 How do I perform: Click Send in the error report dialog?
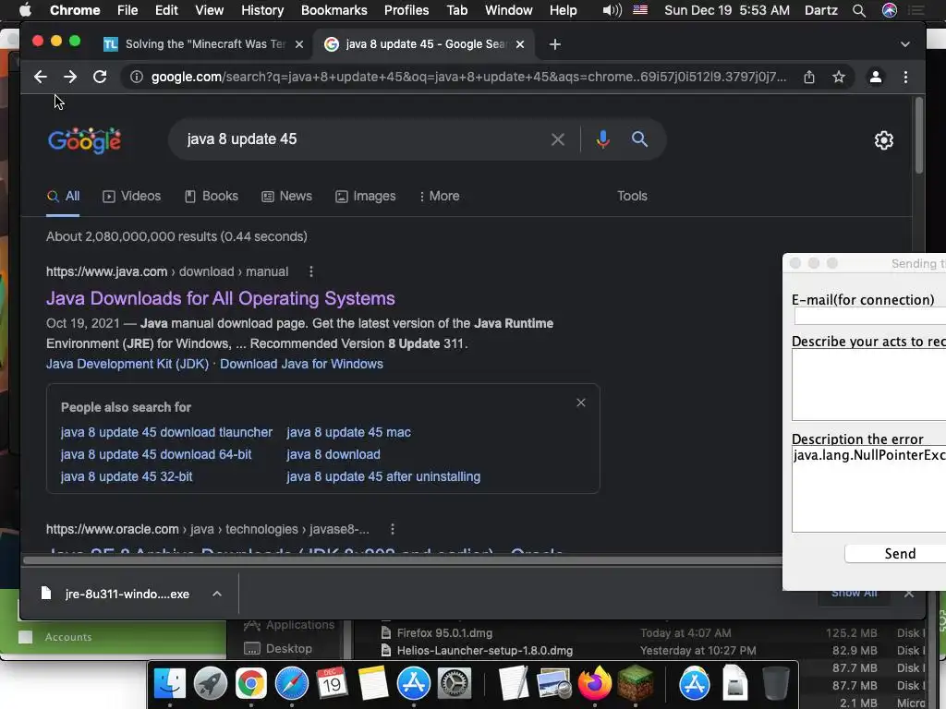[895, 554]
